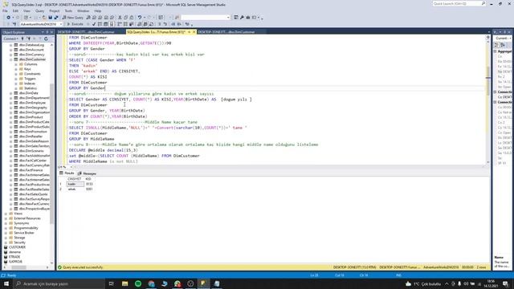
Task: Click the Undo icon in the toolbar
Action: 140,18
